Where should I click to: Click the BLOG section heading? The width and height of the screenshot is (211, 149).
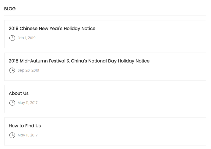tap(10, 9)
